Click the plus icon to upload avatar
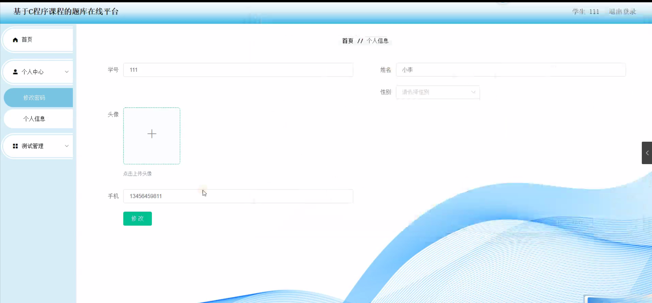This screenshot has width=652, height=303. (x=152, y=134)
